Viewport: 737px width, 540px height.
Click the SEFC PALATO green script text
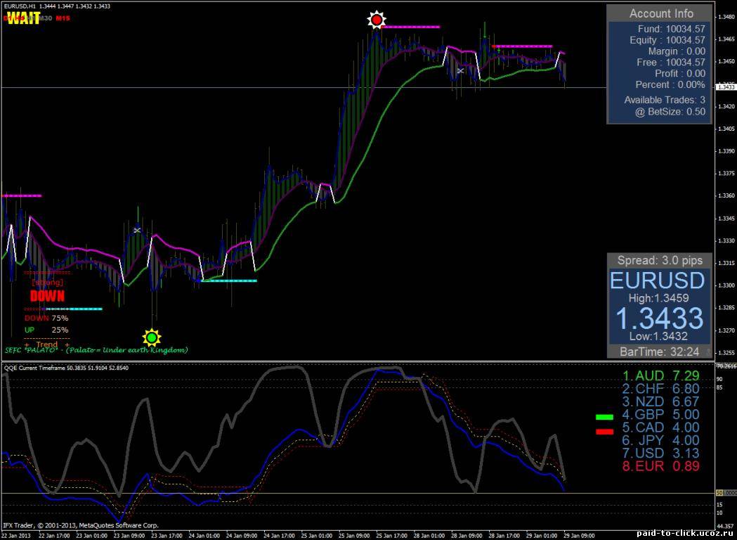tap(97, 350)
